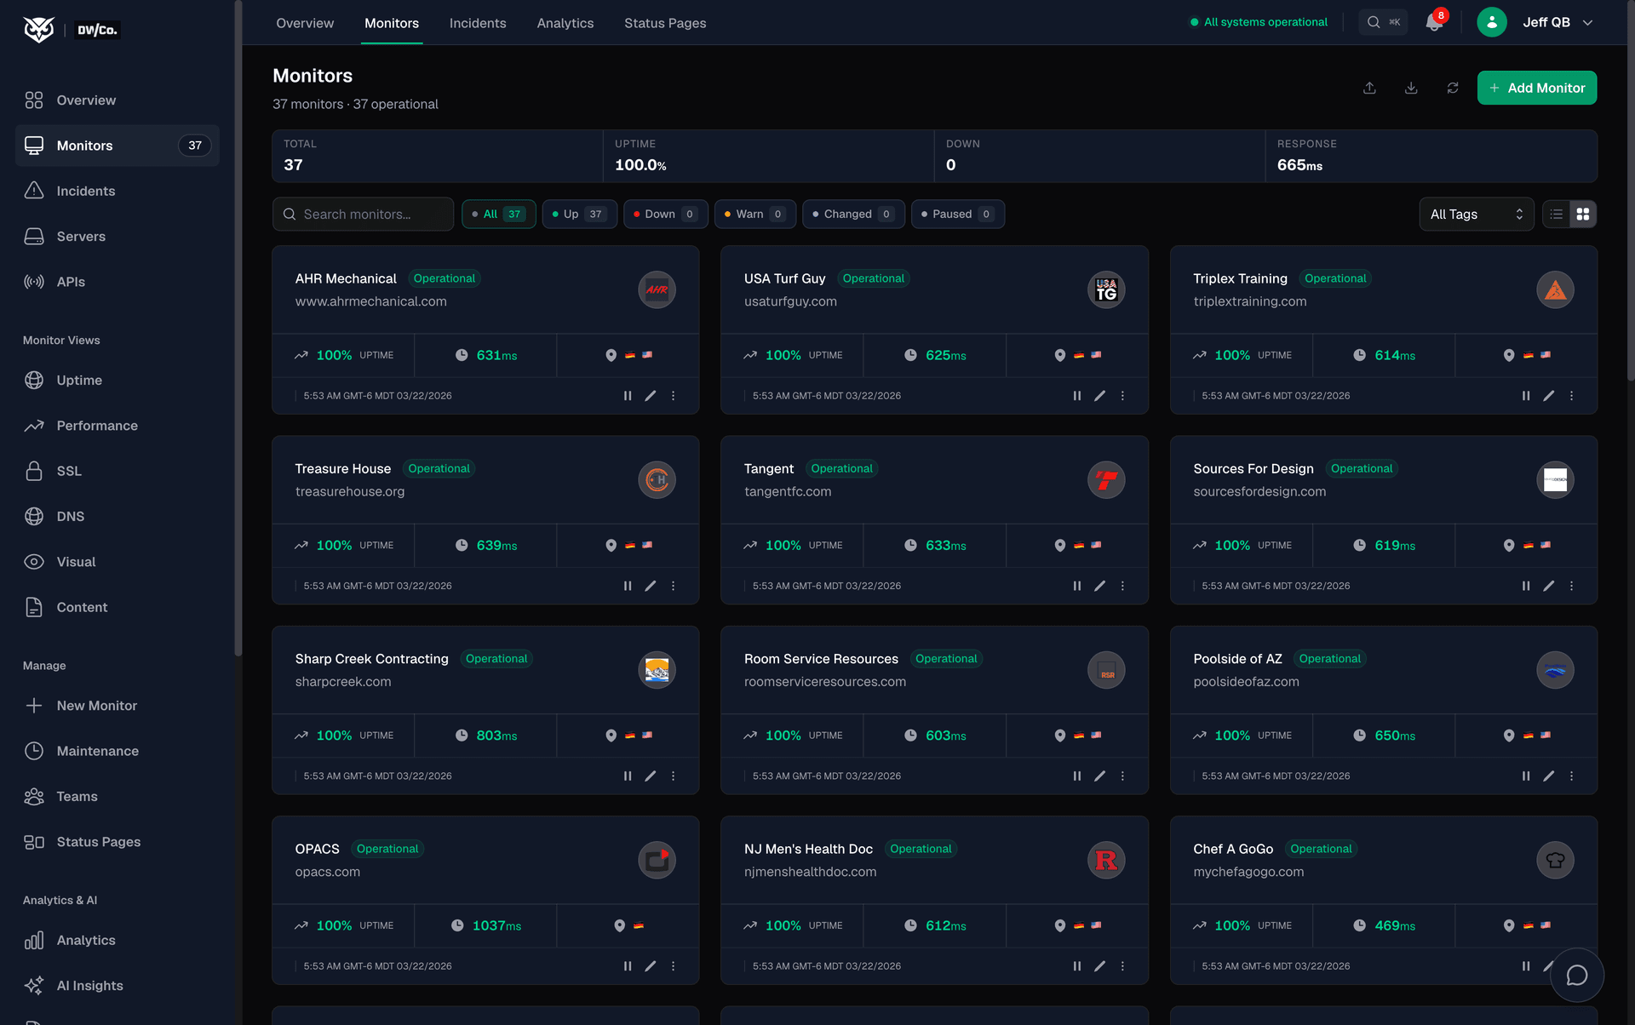Expand the Jeff QB account menu
1635x1025 pixels.
pyautogui.click(x=1553, y=22)
